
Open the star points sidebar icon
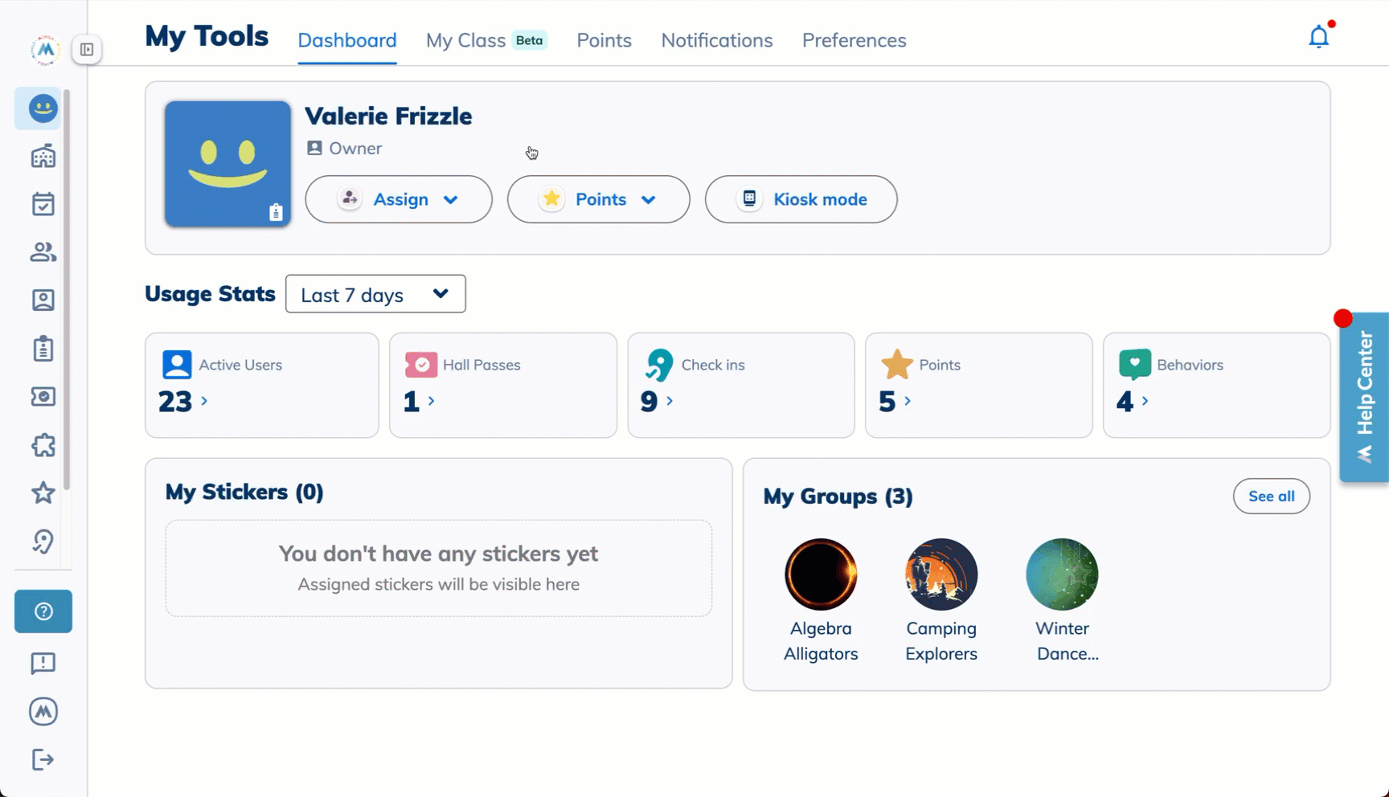click(x=43, y=493)
